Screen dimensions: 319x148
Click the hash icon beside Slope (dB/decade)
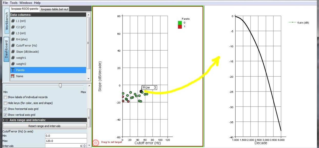(x=13, y=52)
